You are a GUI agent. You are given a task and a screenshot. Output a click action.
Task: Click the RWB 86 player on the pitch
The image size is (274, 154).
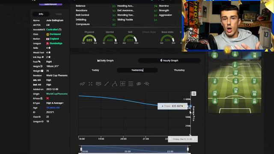point(254,93)
